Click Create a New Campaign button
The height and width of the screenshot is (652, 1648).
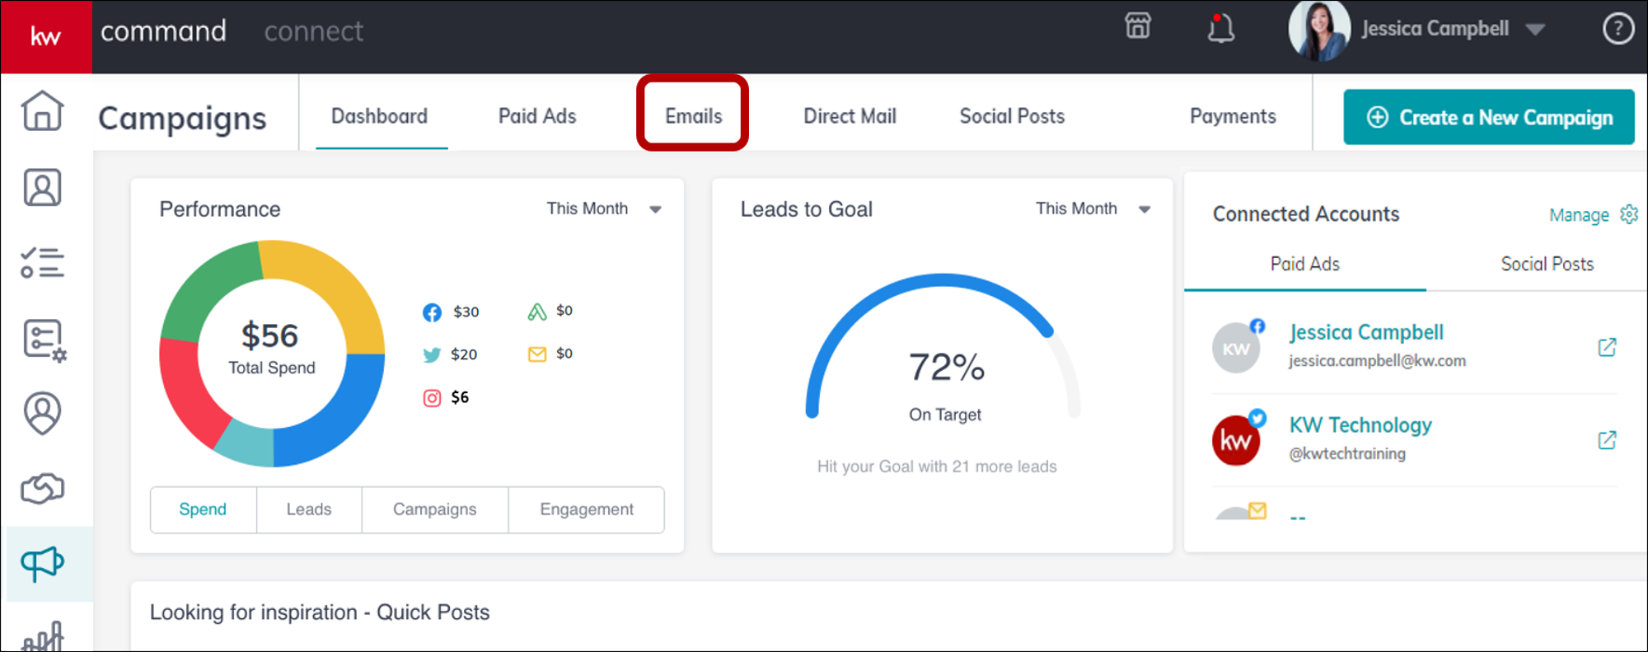click(x=1489, y=117)
